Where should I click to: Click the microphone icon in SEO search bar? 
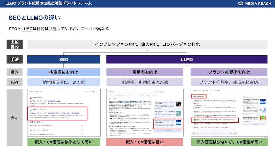(x=90, y=92)
